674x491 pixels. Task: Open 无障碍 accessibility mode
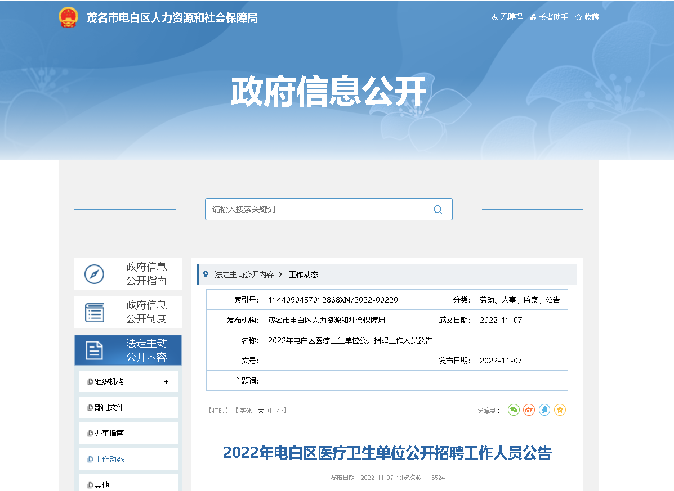coord(507,17)
